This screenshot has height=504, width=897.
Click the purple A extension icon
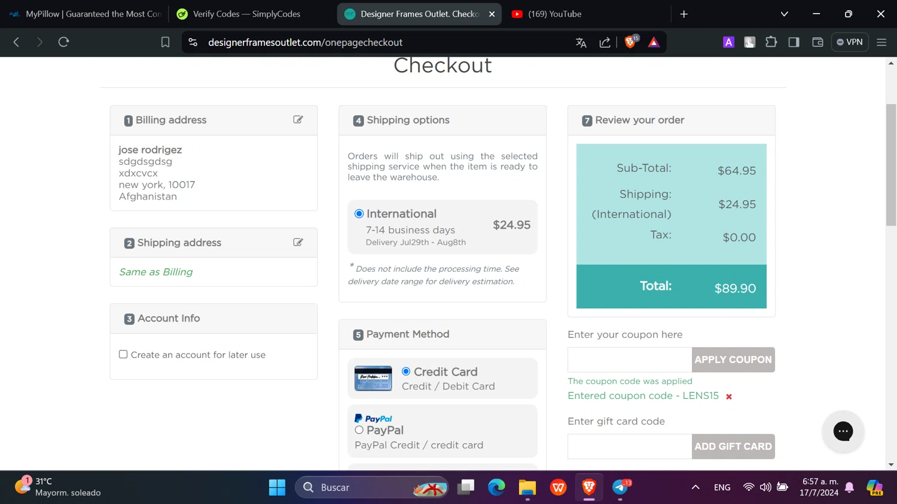click(728, 42)
